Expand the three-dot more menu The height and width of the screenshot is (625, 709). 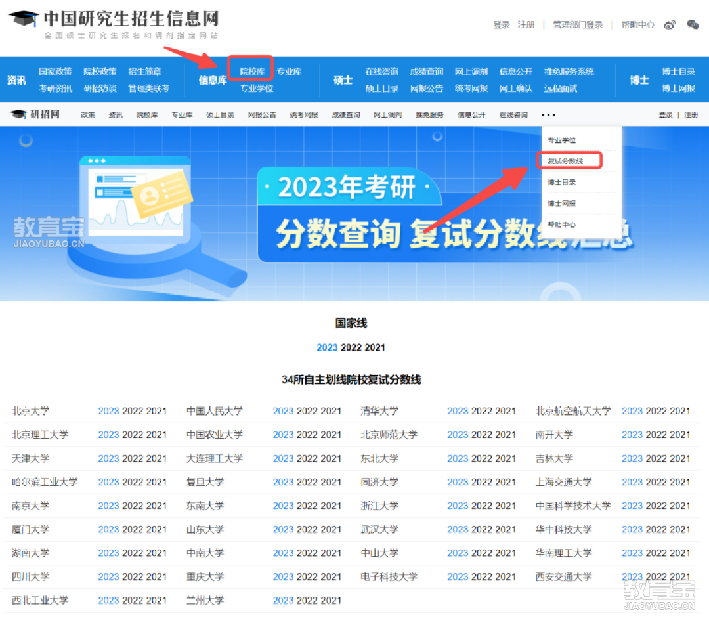tap(548, 115)
